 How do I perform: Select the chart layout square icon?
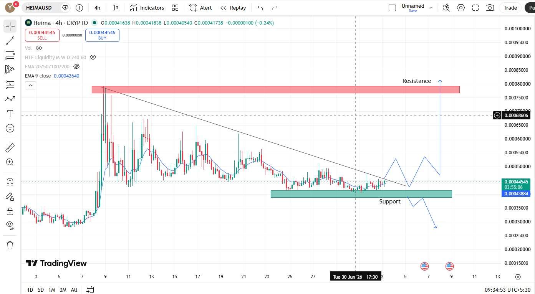[392, 8]
